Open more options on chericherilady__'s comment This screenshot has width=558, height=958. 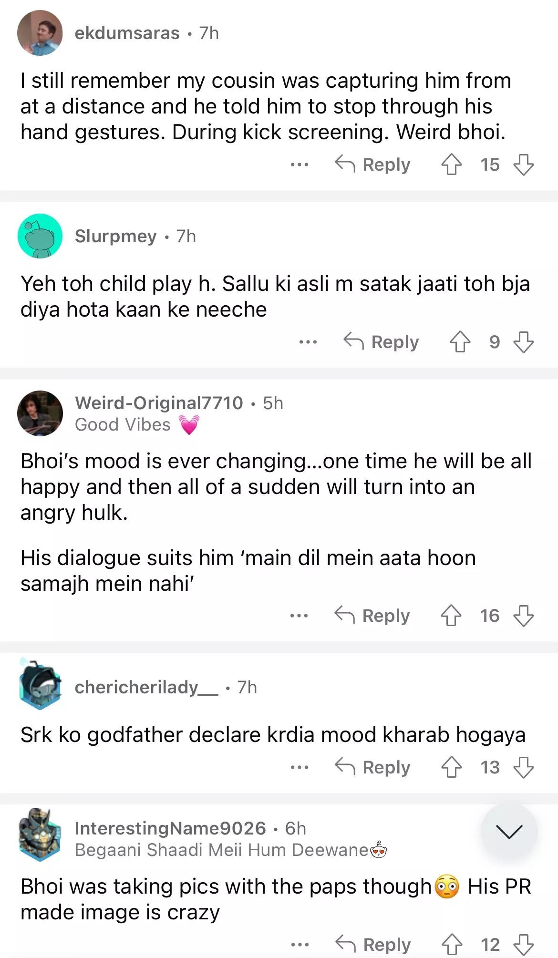pyautogui.click(x=300, y=767)
